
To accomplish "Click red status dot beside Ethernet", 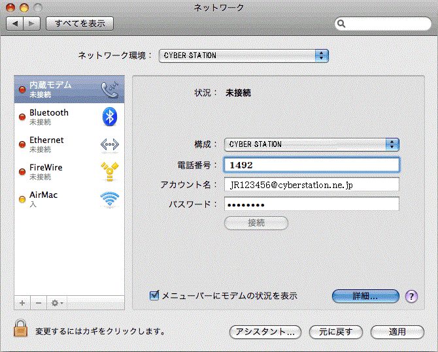I will coord(22,144).
